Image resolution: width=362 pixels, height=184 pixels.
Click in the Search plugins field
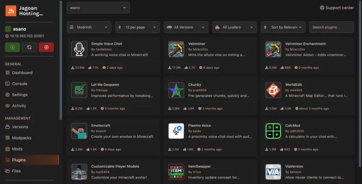click(x=332, y=27)
